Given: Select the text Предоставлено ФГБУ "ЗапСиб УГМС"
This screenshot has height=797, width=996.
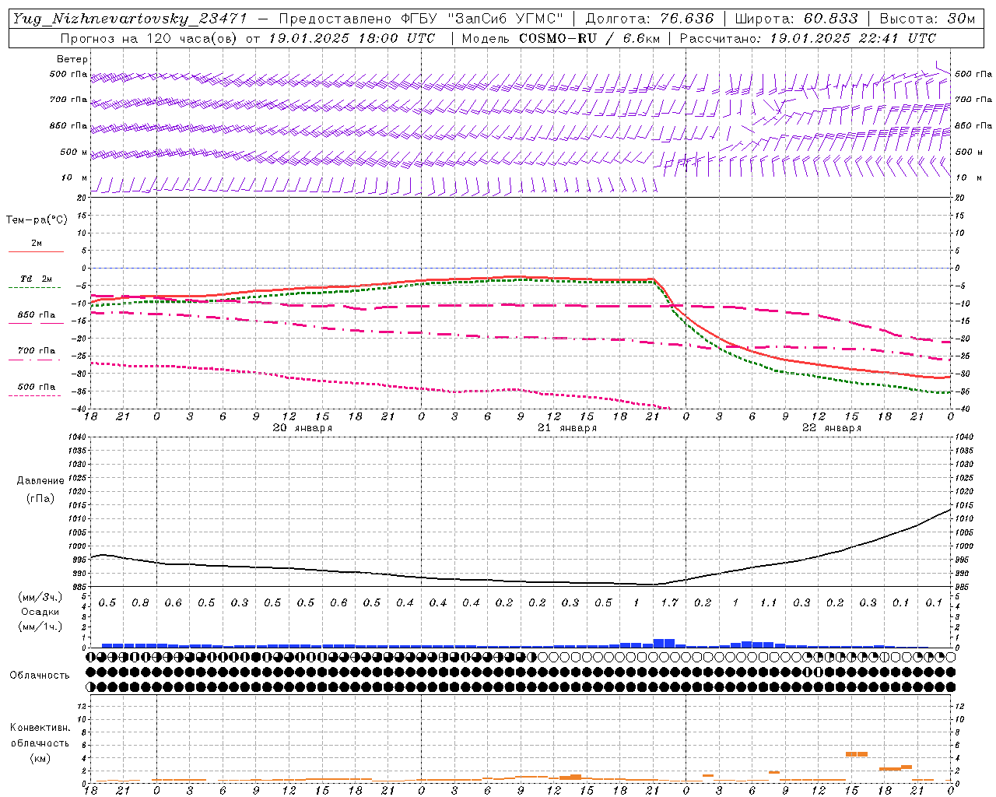Looking at the screenshot, I should [420, 19].
